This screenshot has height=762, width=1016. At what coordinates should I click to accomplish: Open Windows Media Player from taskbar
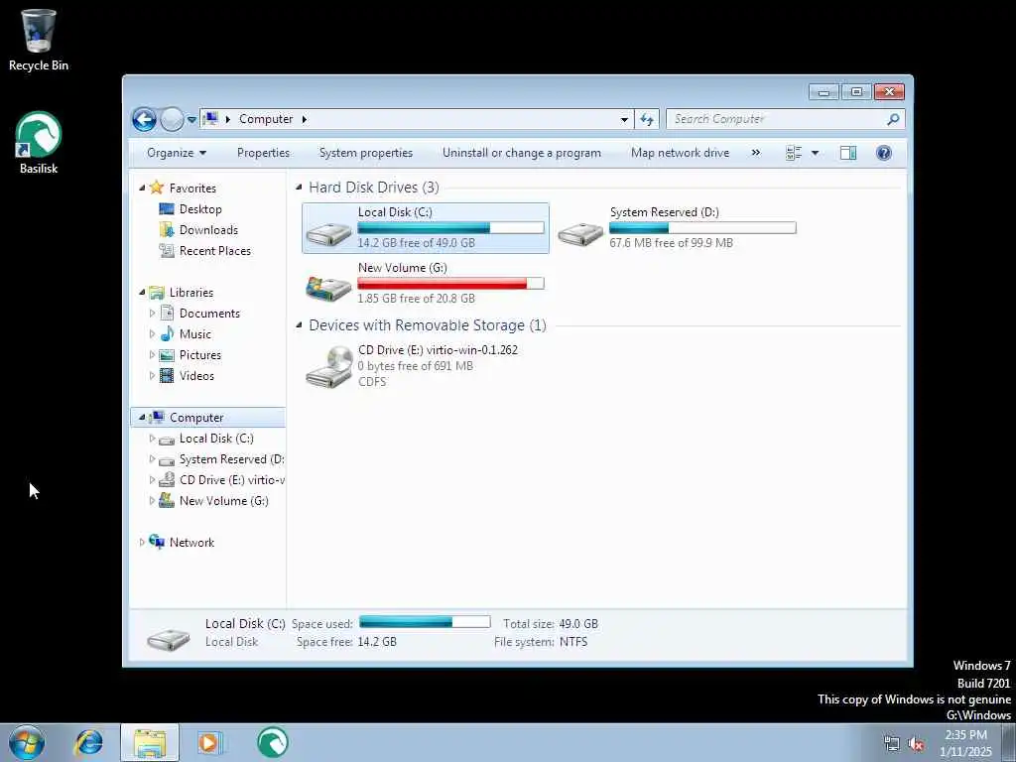[209, 742]
